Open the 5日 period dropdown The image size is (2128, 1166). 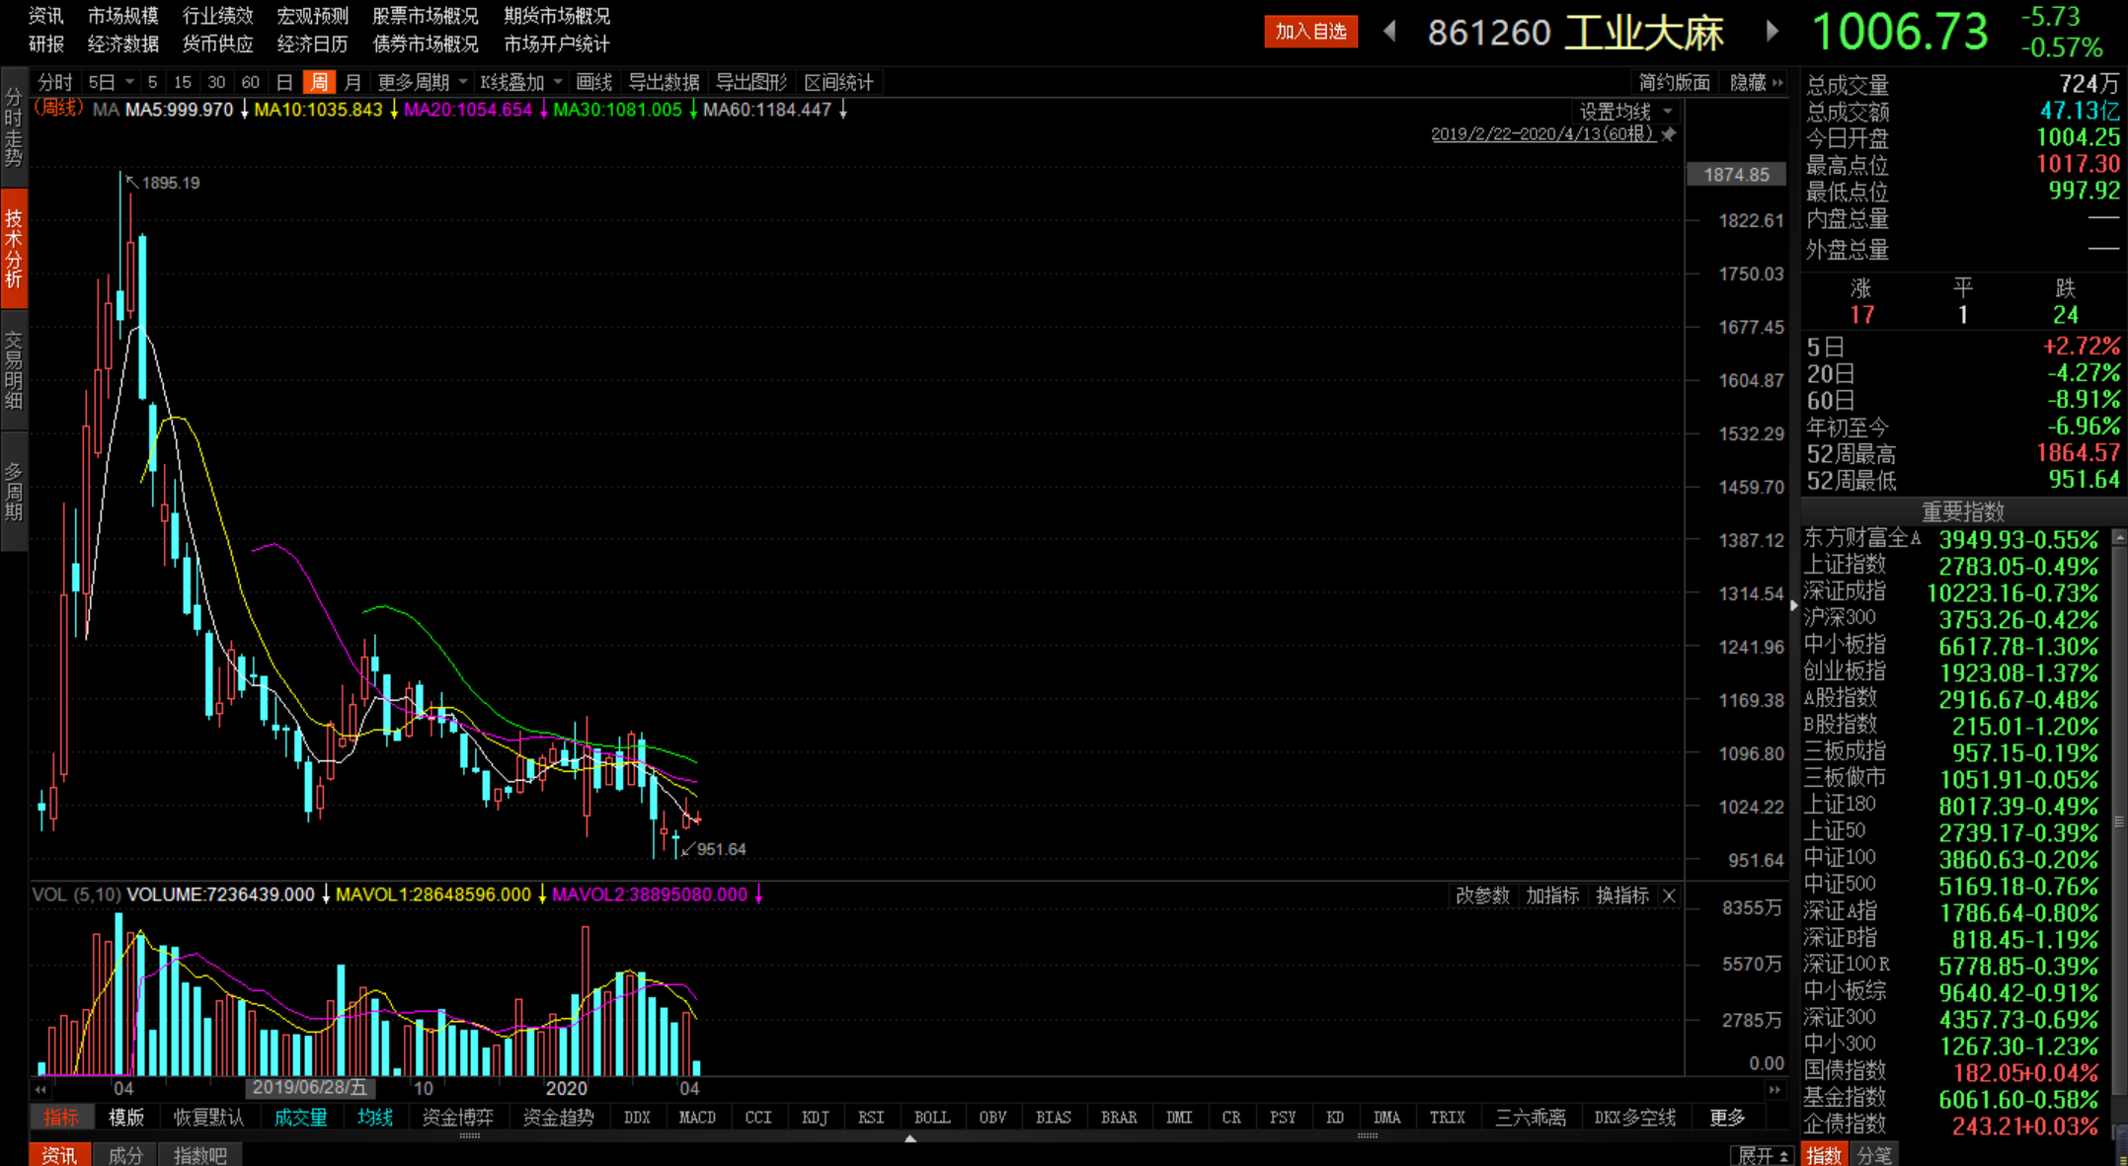click(111, 82)
